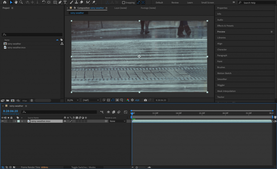Select the Rotation tool
Viewport: 277px width, 169px height.
pyautogui.click(x=43, y=2)
